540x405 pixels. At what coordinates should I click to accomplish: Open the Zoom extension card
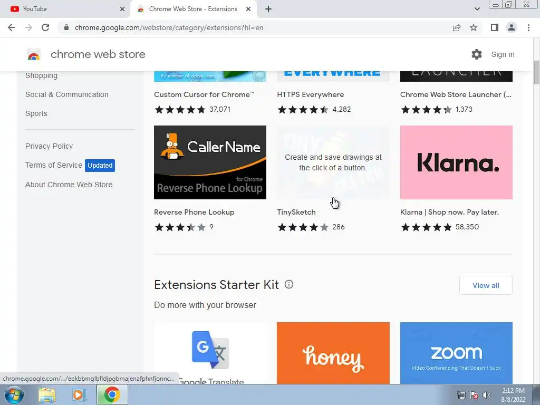tap(456, 353)
